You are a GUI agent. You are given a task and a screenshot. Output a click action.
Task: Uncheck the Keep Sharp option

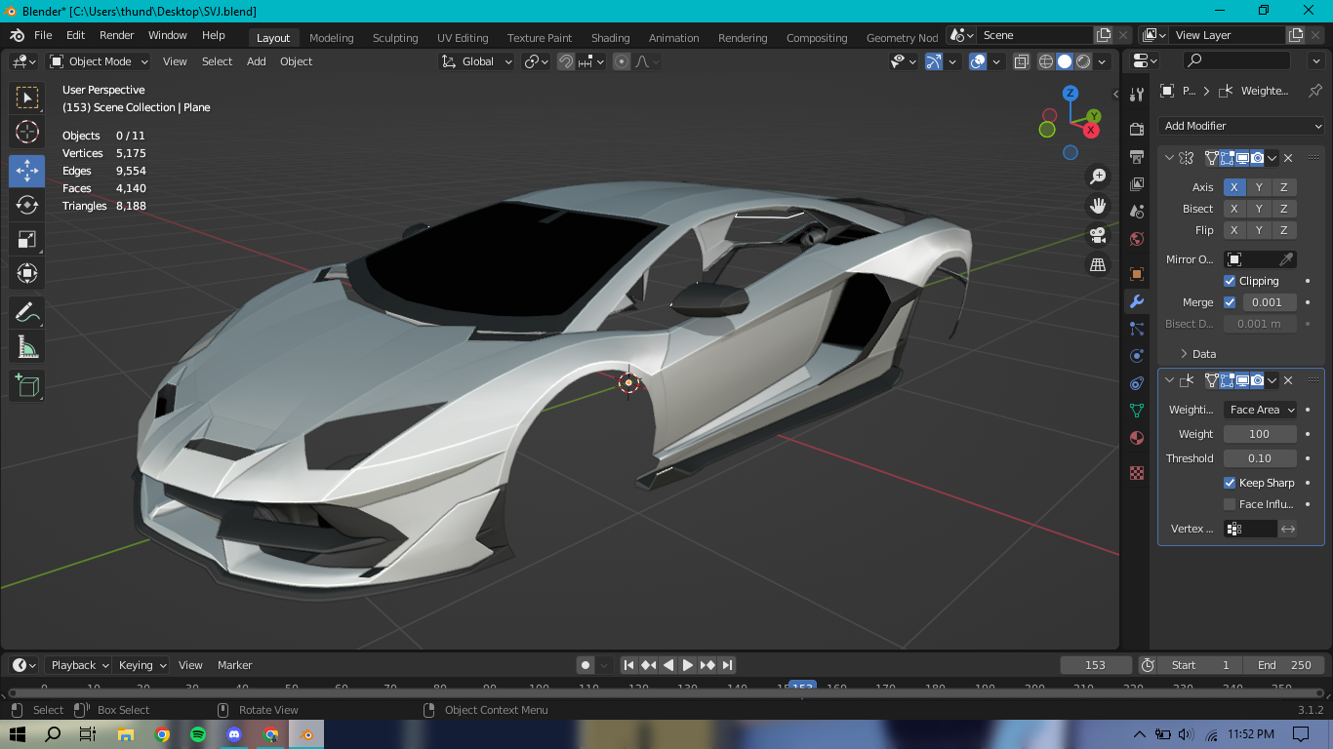click(1230, 483)
